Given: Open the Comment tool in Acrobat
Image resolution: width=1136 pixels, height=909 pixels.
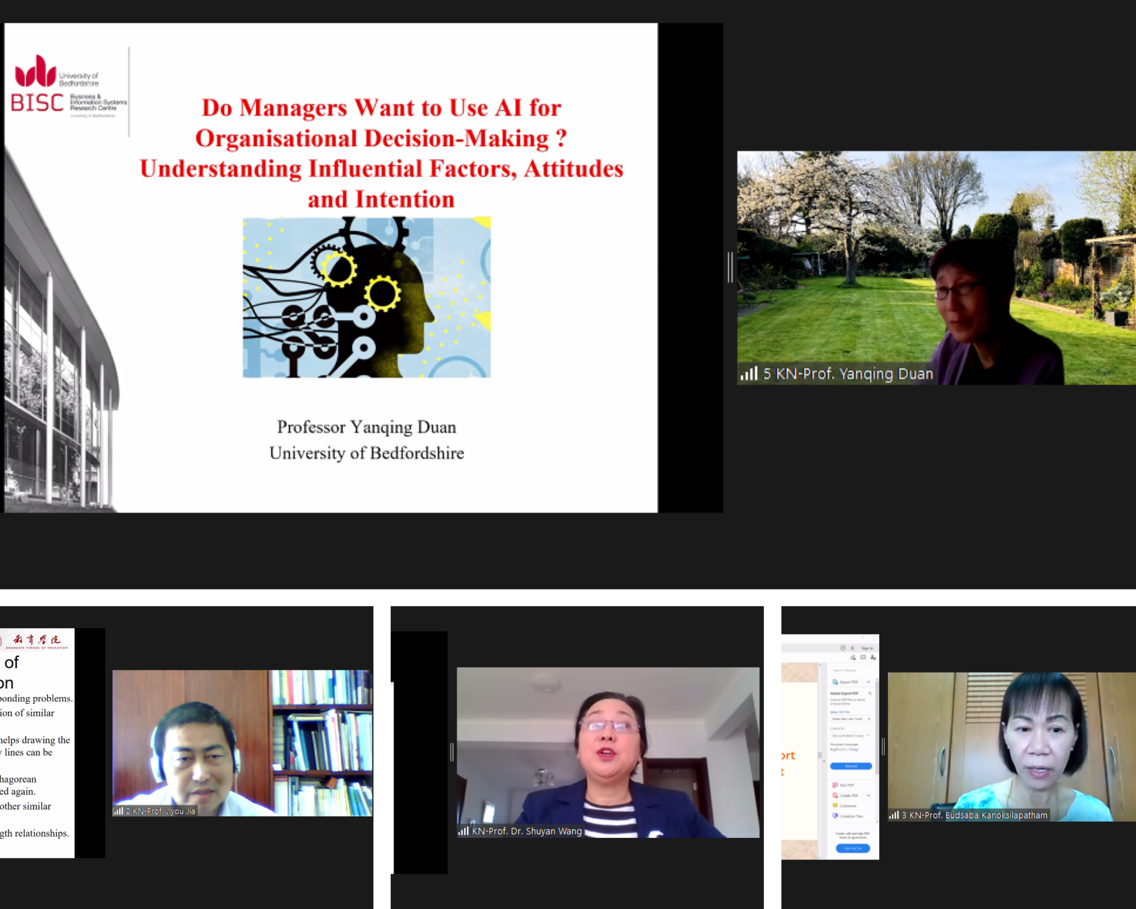Looking at the screenshot, I should click(x=847, y=806).
